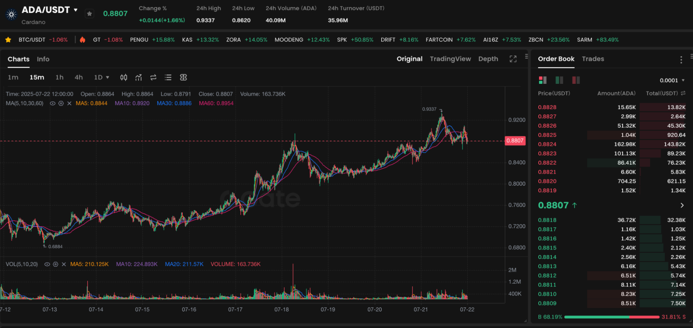Click the 24h High value 0.9337
Viewport: 693px width, 328px height.
coord(206,20)
